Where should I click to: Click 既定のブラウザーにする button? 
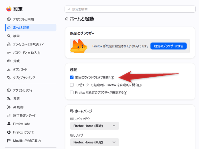[168, 46]
